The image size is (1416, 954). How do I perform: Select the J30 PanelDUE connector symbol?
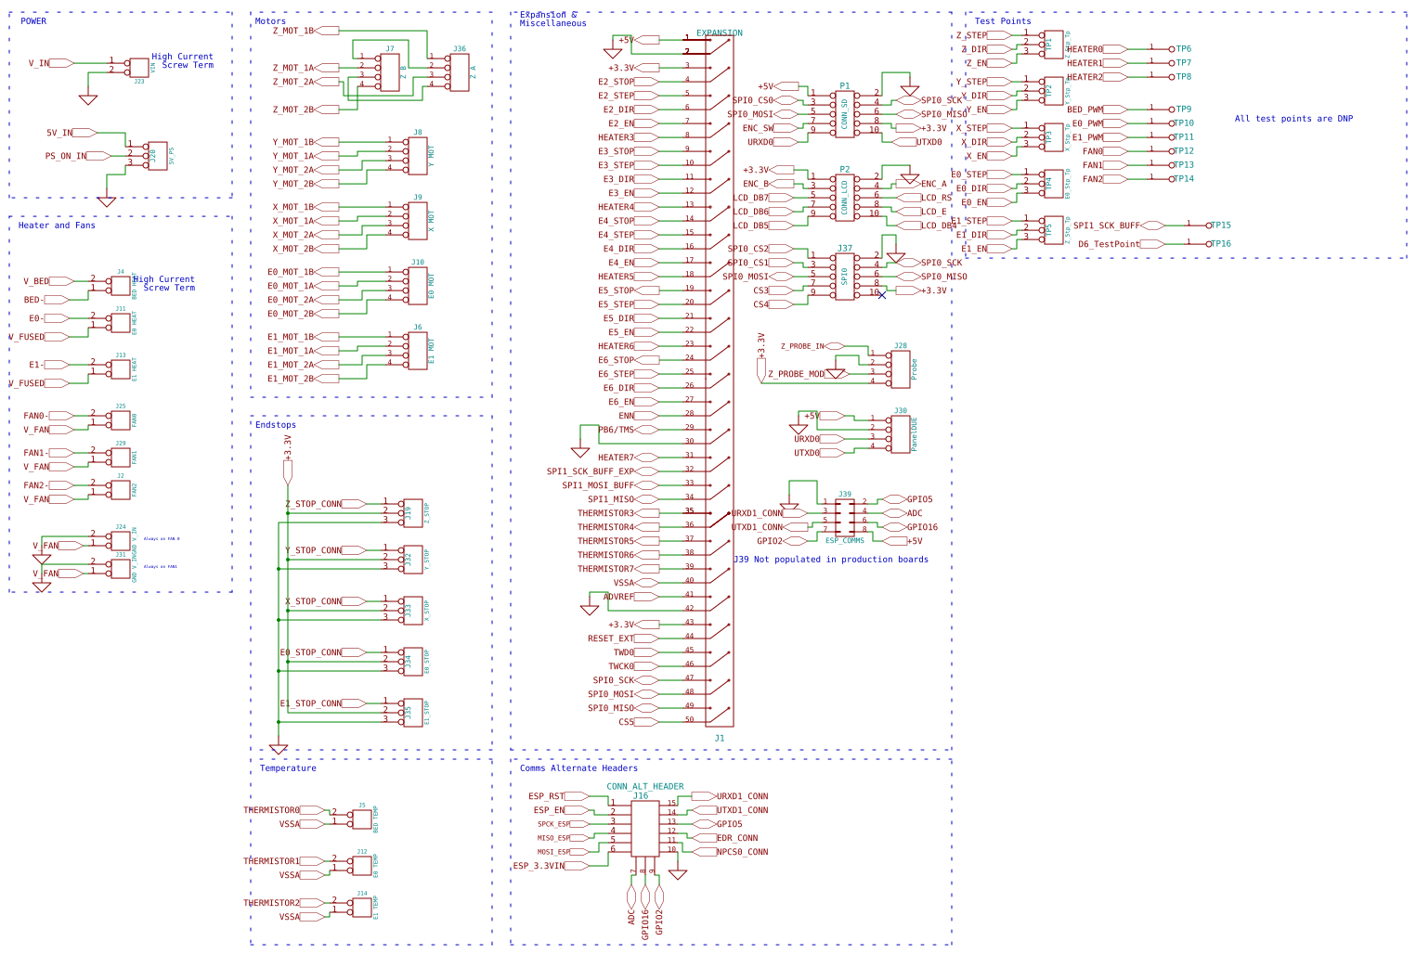click(900, 434)
